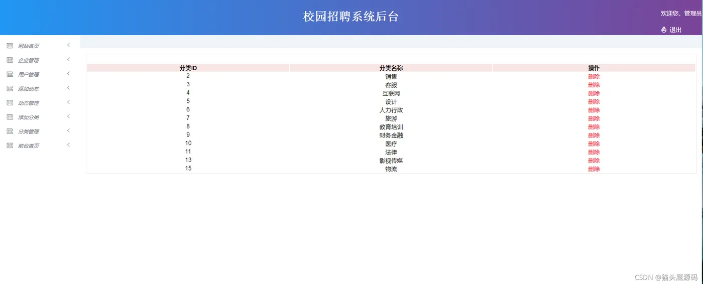Click the 分类名称 column header

(391, 68)
